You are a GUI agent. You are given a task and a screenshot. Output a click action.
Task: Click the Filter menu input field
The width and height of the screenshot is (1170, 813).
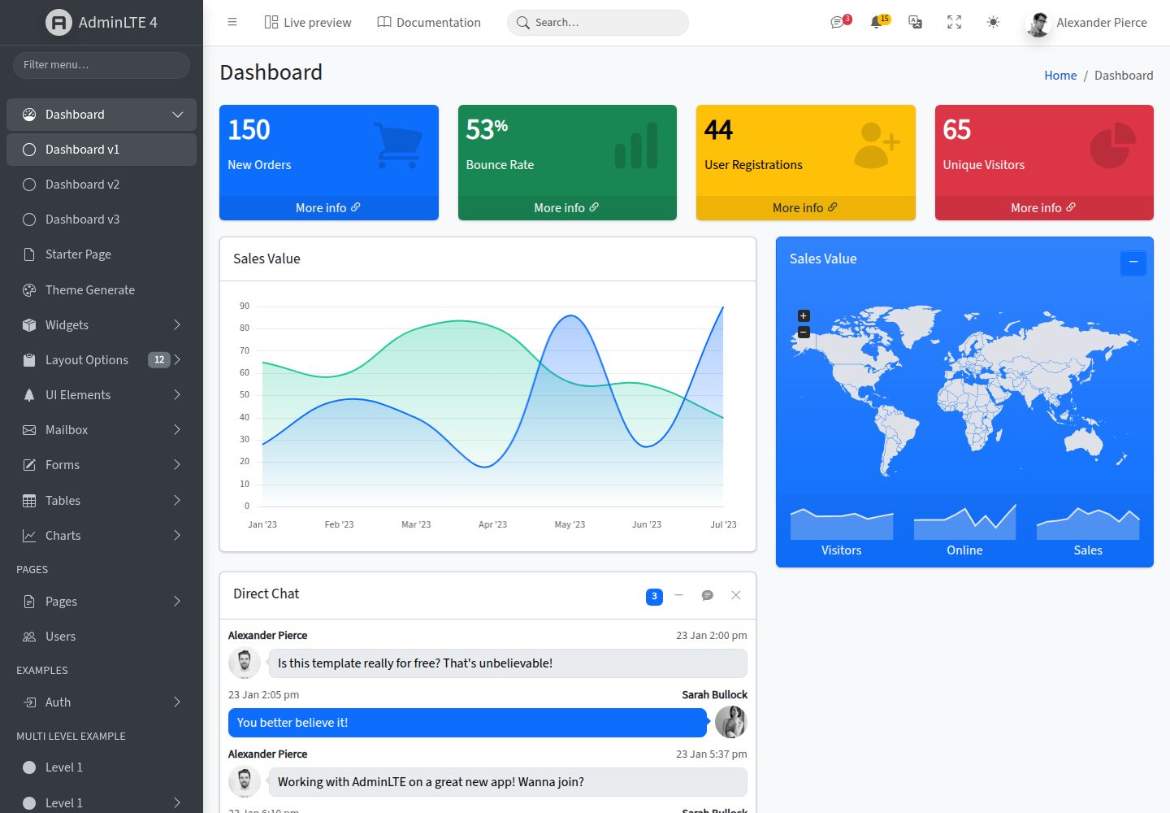tap(102, 65)
